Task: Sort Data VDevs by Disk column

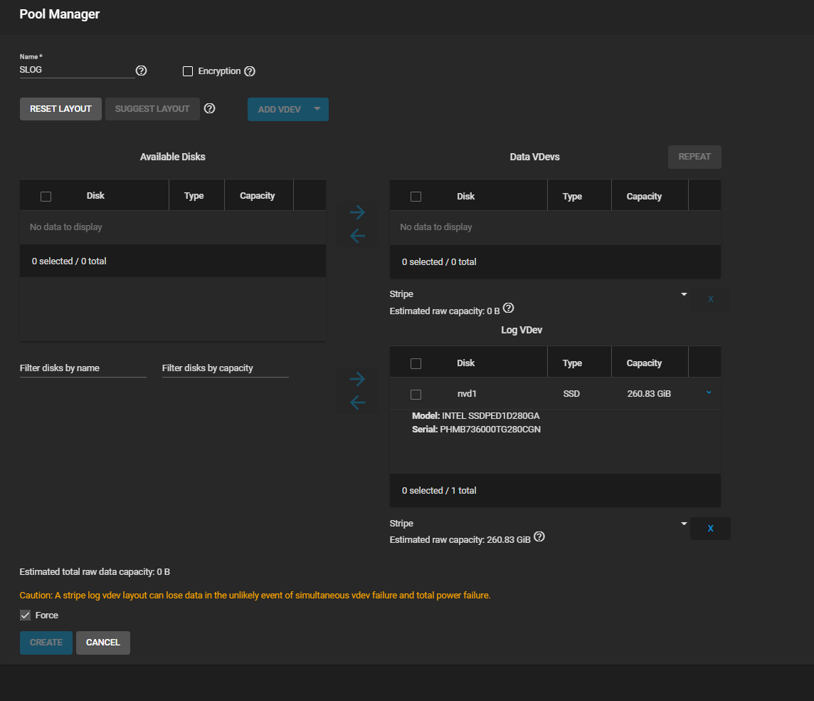Action: pos(465,197)
